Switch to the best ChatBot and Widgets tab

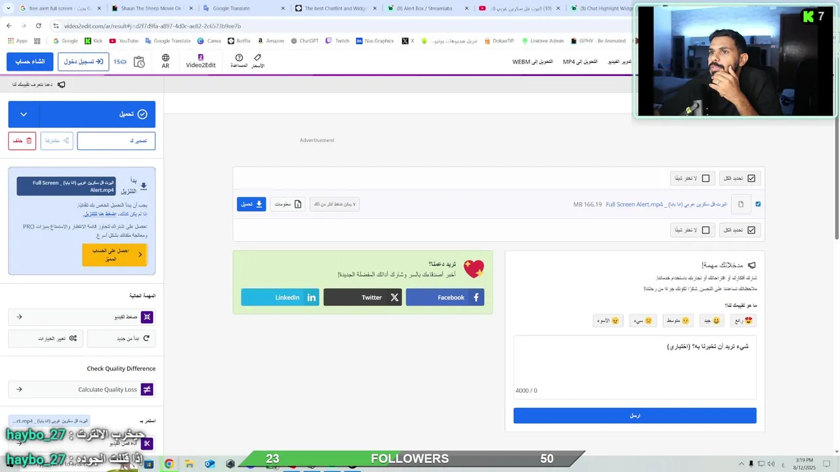[335, 9]
